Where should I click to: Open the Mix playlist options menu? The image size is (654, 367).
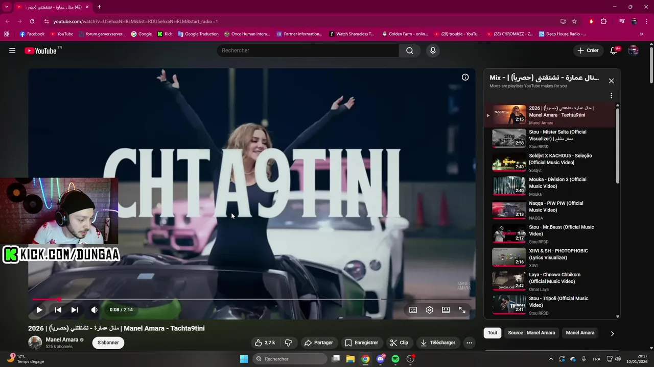[x=611, y=96]
